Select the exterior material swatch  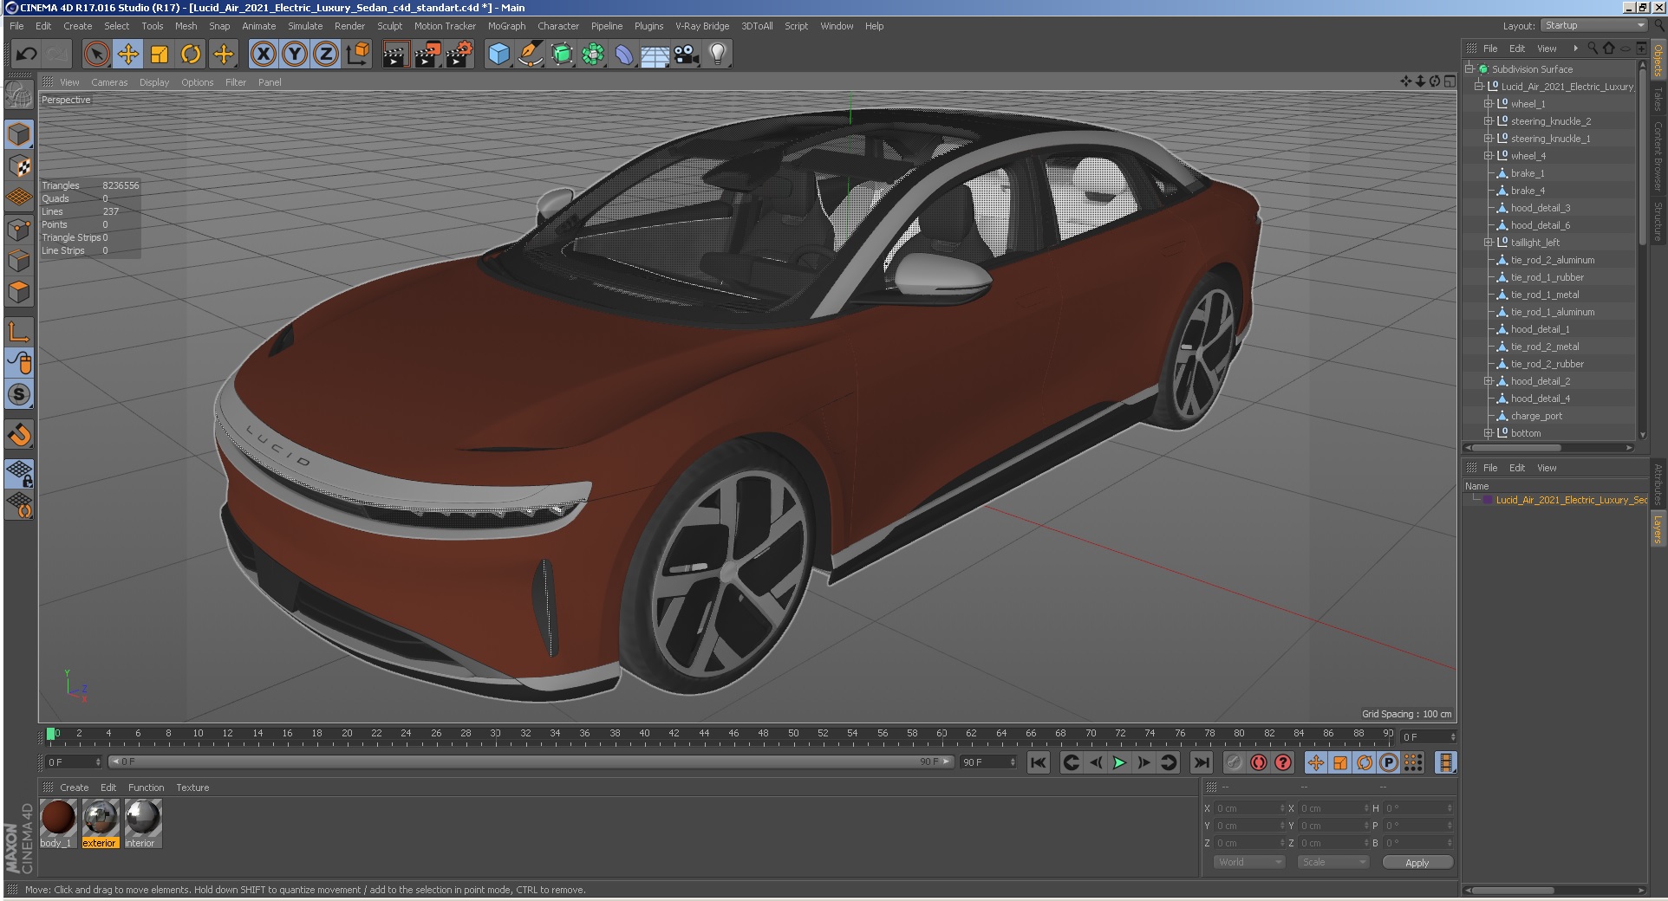point(99,823)
